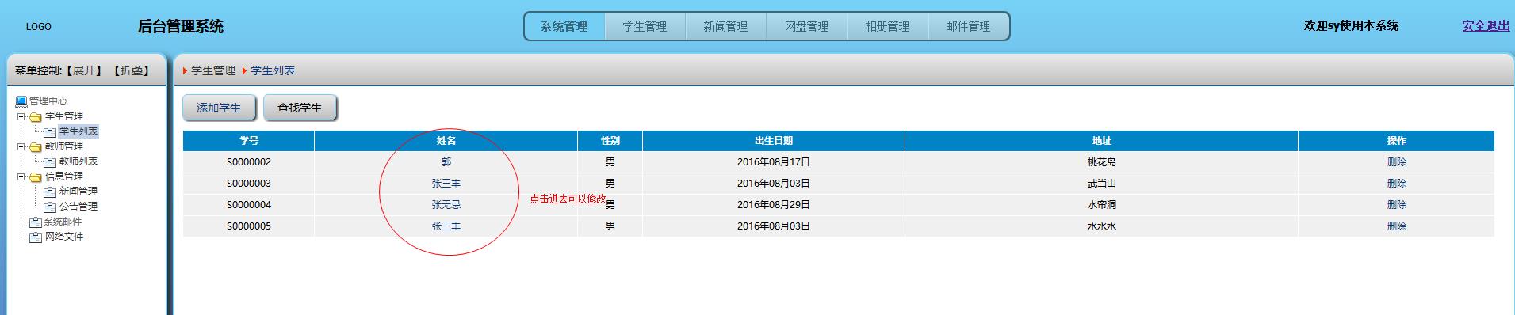Switch to the 新闻管理 top tab

725,26
